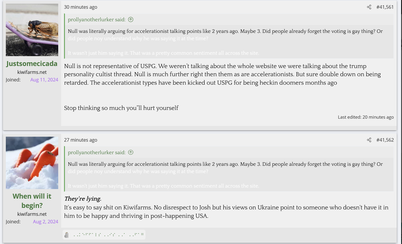
Task: Open permalink for post #41,561
Action: (x=385, y=7)
